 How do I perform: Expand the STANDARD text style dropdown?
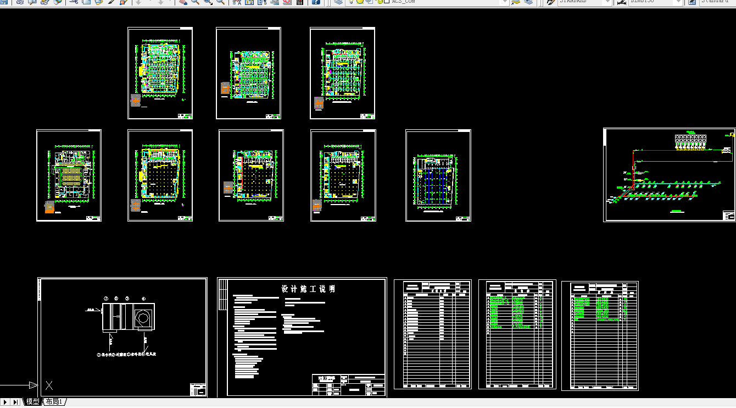point(607,2)
